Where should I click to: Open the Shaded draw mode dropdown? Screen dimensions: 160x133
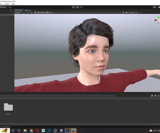[22, 13]
